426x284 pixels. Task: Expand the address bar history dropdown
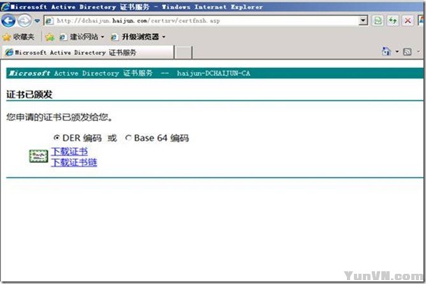364,20
